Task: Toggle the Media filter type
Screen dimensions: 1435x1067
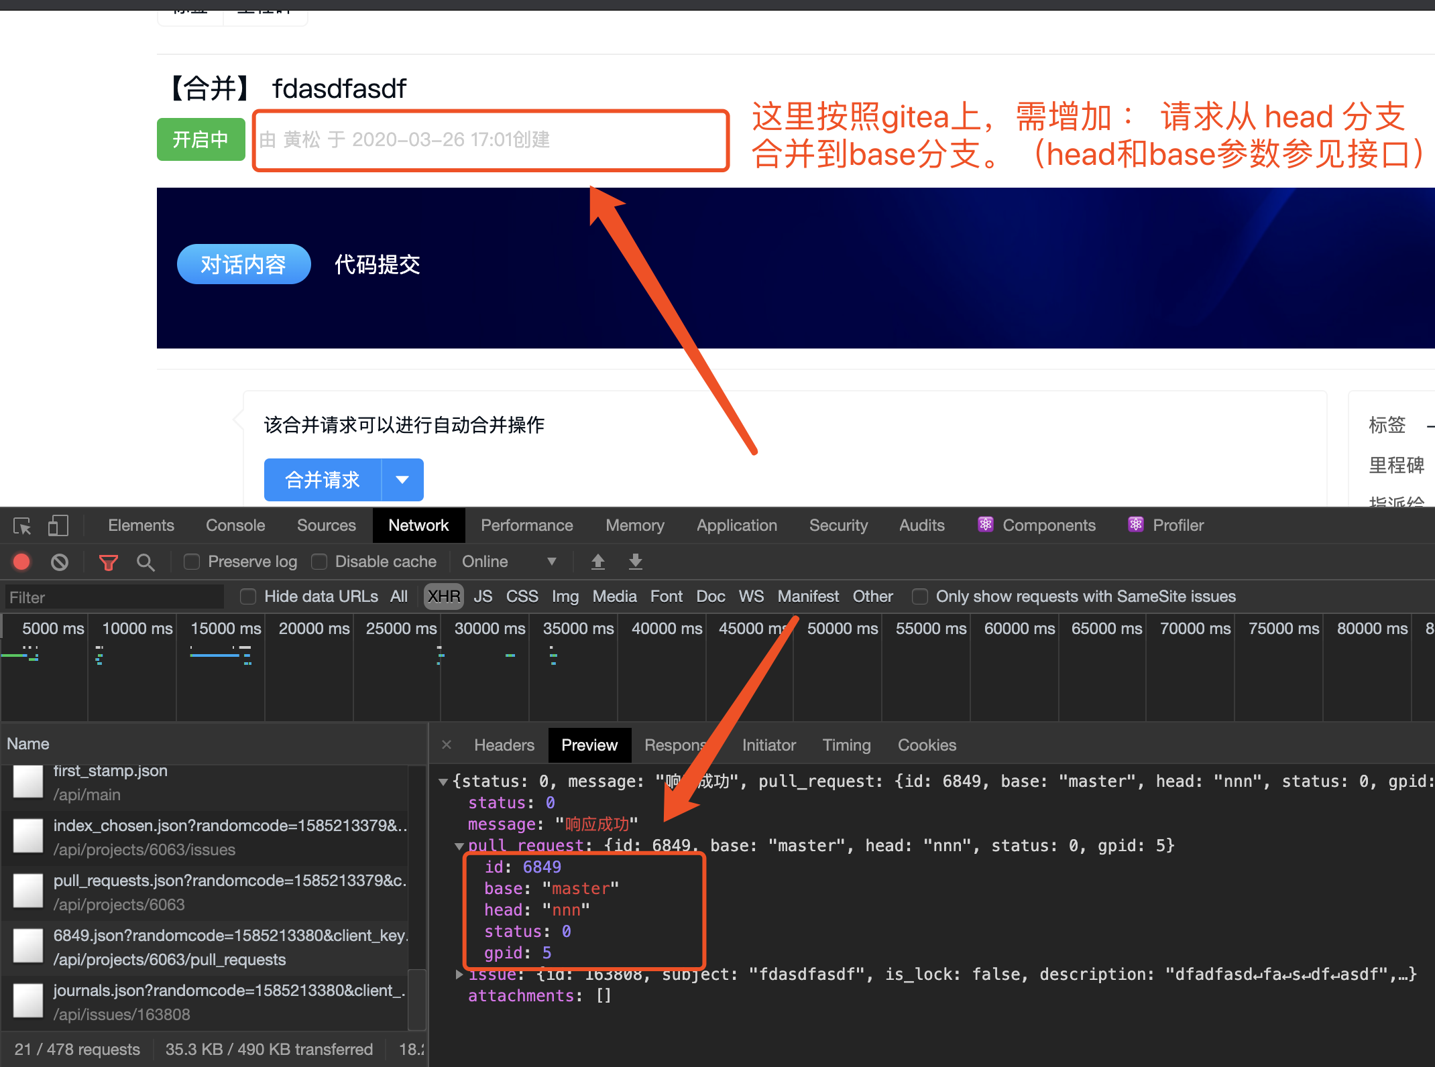Action: pyautogui.click(x=614, y=597)
